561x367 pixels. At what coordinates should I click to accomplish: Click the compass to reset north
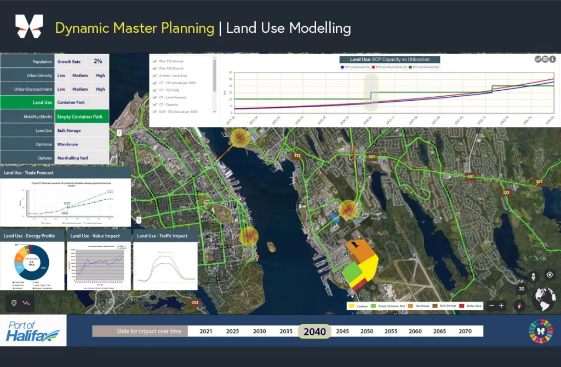pyautogui.click(x=519, y=305)
